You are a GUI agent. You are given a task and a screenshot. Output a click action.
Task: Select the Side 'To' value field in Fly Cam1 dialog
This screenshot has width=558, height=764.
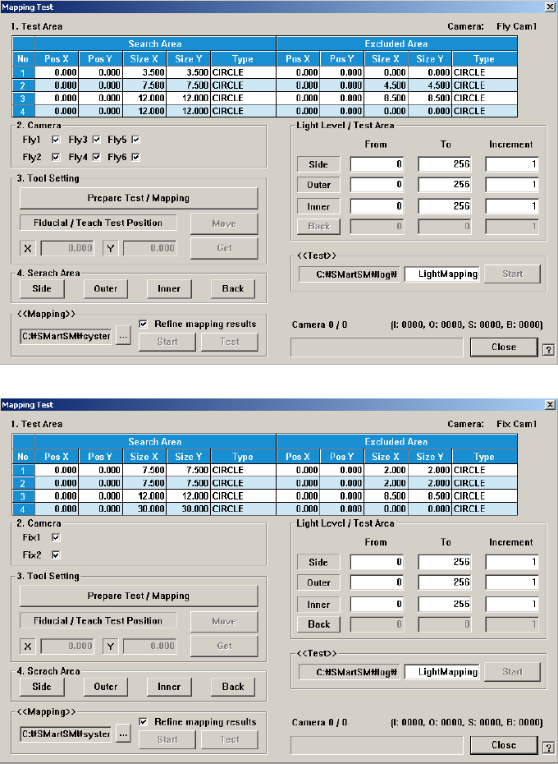[445, 165]
